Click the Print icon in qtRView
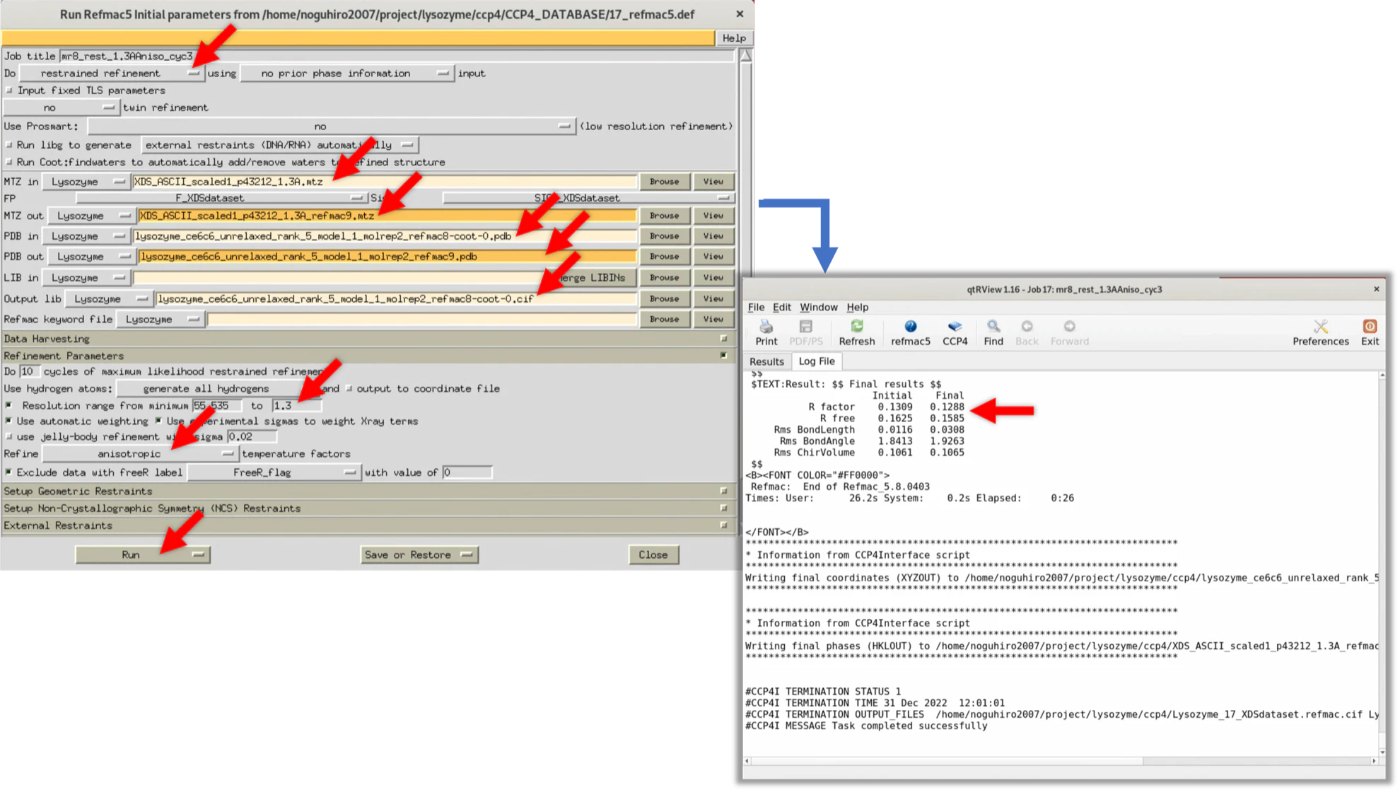Image resolution: width=1400 pixels, height=792 pixels. [766, 332]
